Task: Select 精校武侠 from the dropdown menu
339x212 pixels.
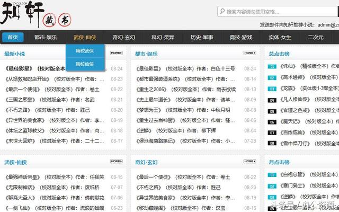Action: (84, 51)
